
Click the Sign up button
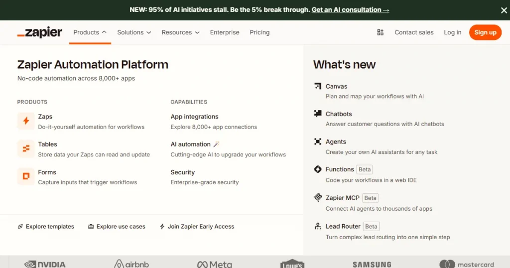point(485,32)
